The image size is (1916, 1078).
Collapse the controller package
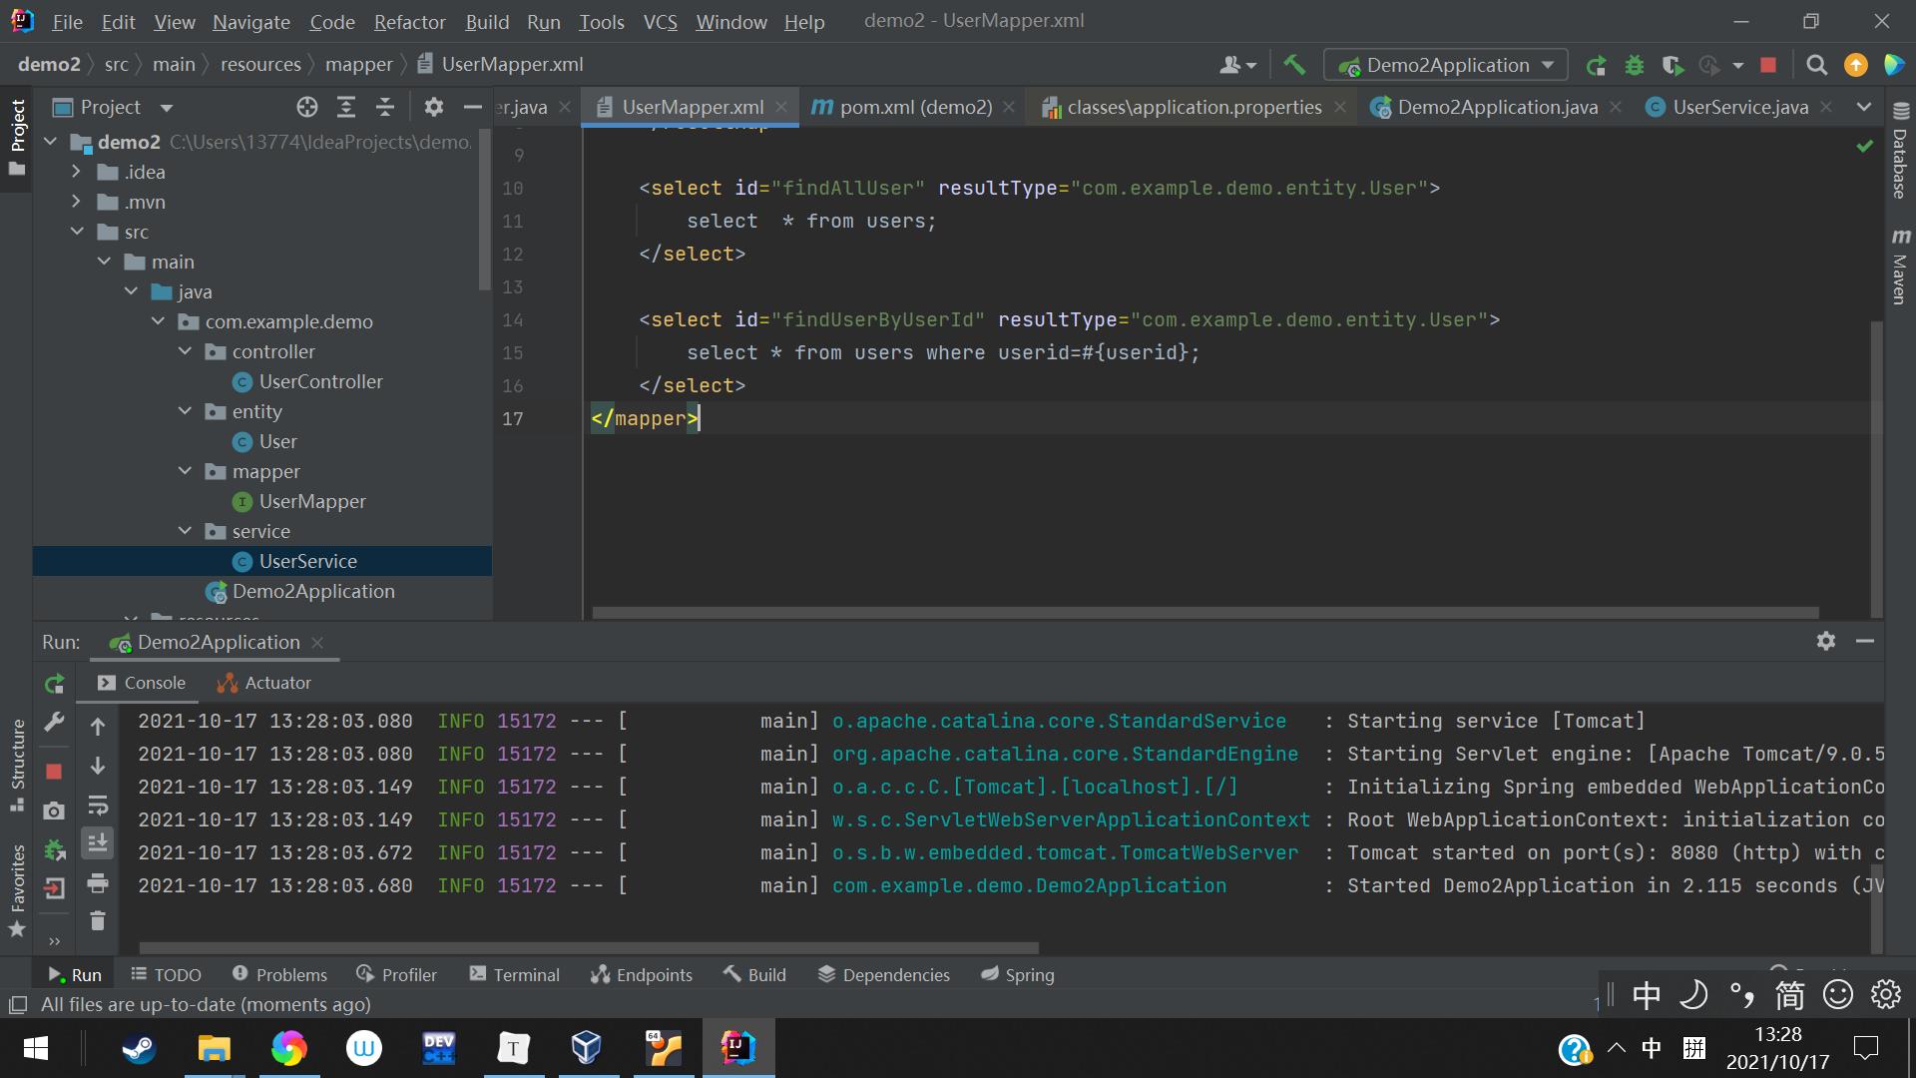point(185,351)
